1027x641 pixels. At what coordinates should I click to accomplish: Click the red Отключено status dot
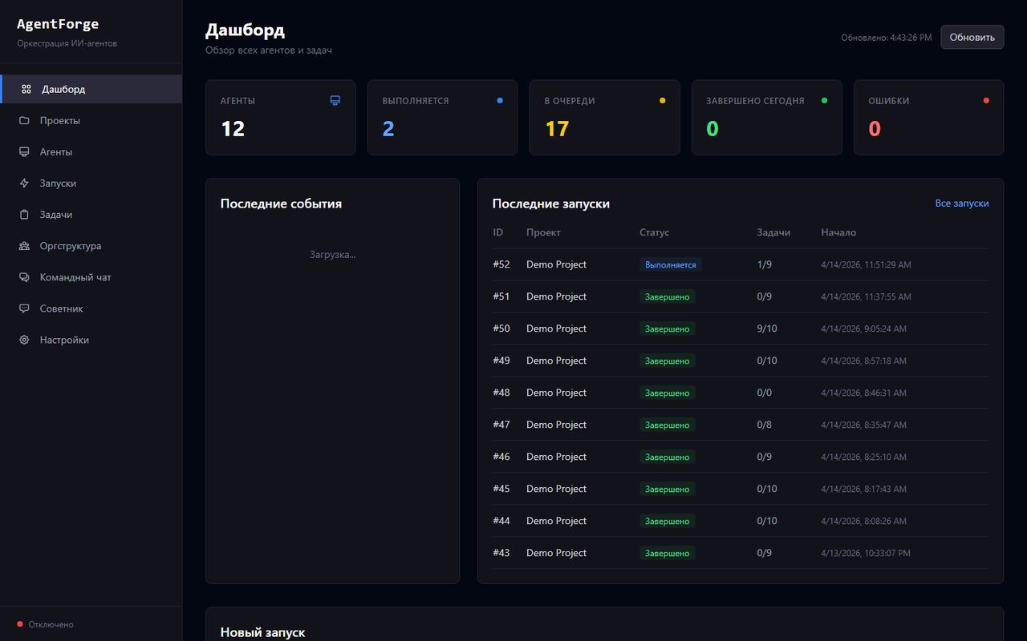(20, 624)
